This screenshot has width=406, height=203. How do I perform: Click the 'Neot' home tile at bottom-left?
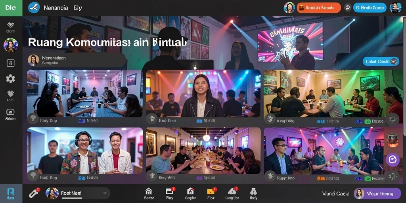coord(11,193)
